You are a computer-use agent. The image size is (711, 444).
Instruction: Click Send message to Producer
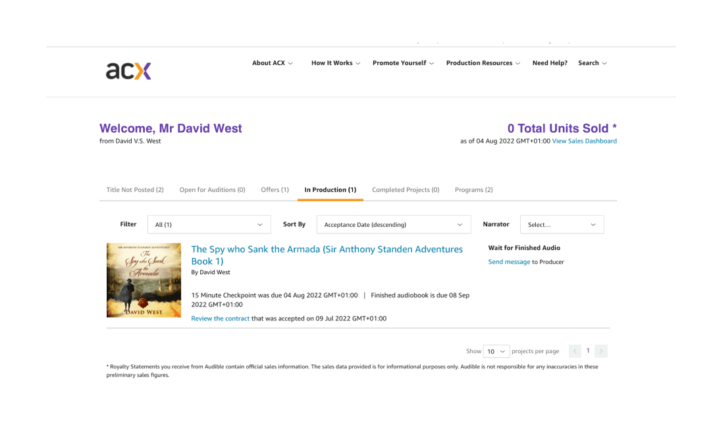(509, 262)
